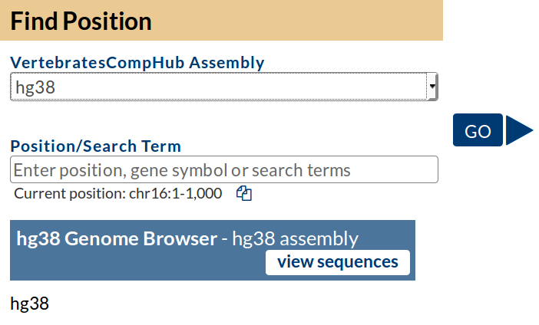Click the Find Position heading

pyautogui.click(x=81, y=21)
